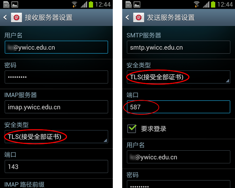Tap green battery icon on right phone
This screenshot has width=235, height=188.
[213, 4]
